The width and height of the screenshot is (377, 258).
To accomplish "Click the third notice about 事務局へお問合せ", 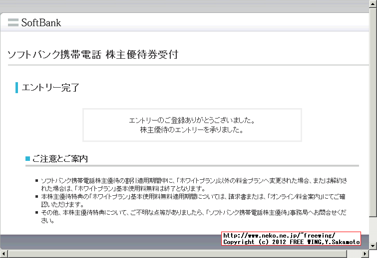I will (194, 216).
